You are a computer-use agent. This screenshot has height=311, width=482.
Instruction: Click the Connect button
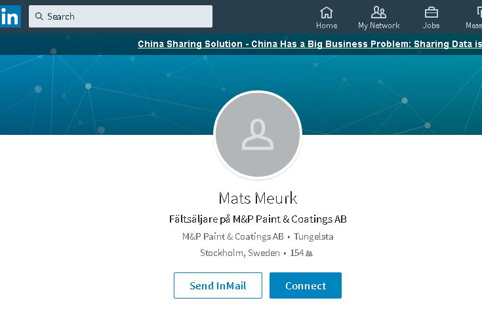pos(306,285)
